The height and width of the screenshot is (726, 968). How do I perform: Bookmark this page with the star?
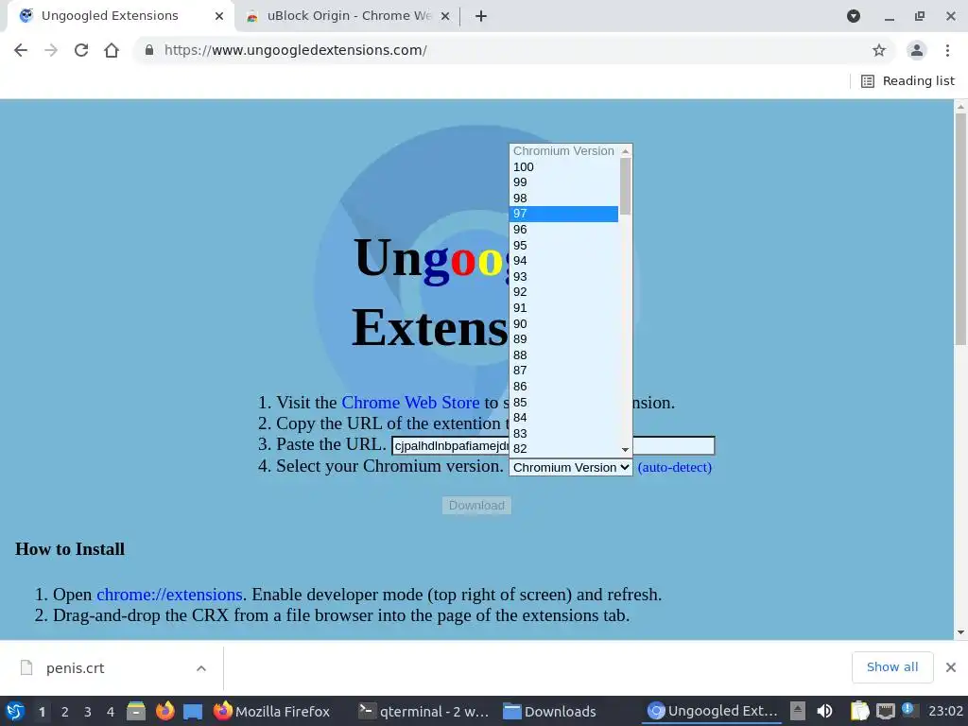[879, 50]
